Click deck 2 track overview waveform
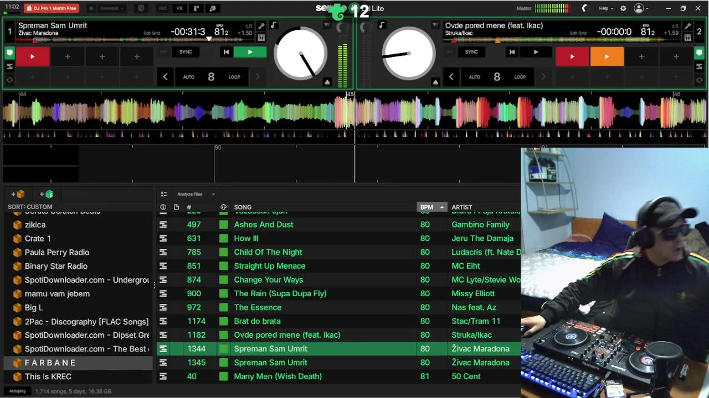709x398 pixels. click(x=562, y=40)
